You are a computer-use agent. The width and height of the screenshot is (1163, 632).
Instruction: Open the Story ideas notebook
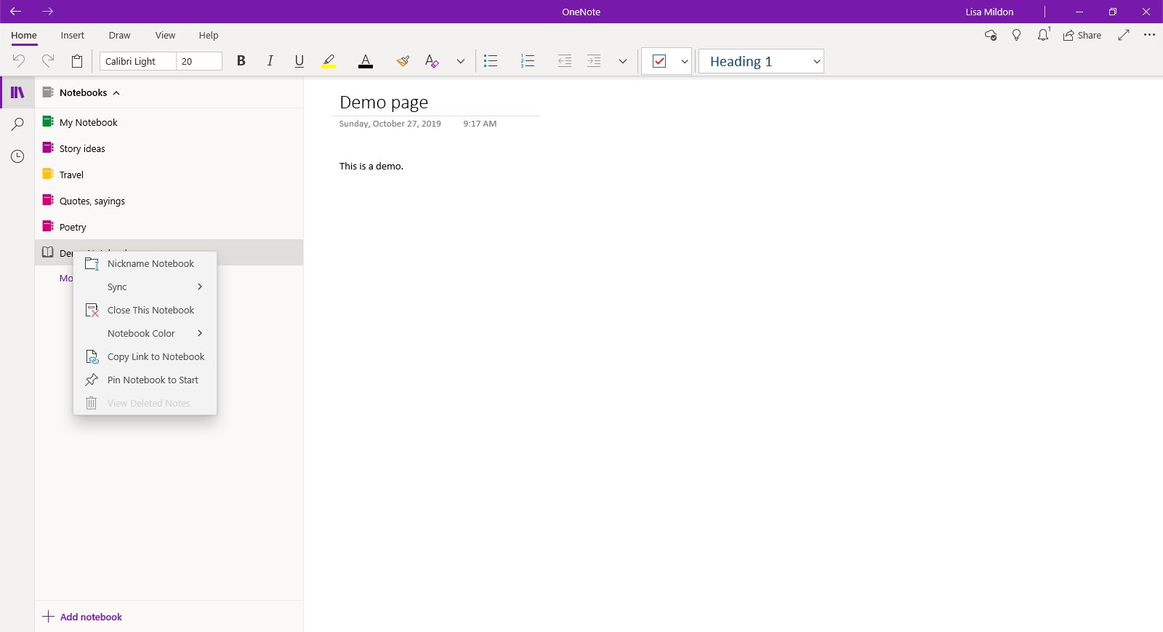tap(169, 148)
